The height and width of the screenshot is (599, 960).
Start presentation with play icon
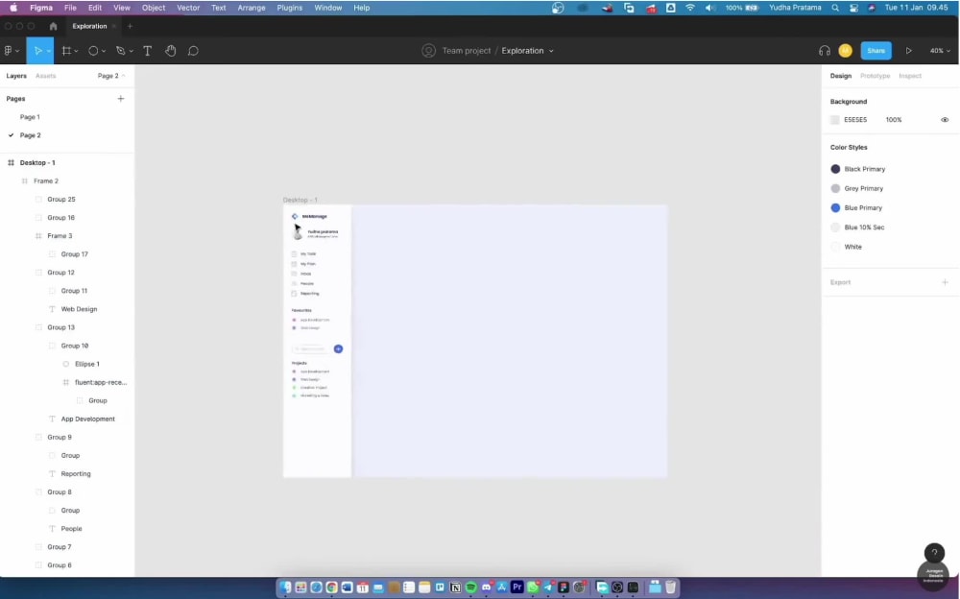(x=908, y=51)
